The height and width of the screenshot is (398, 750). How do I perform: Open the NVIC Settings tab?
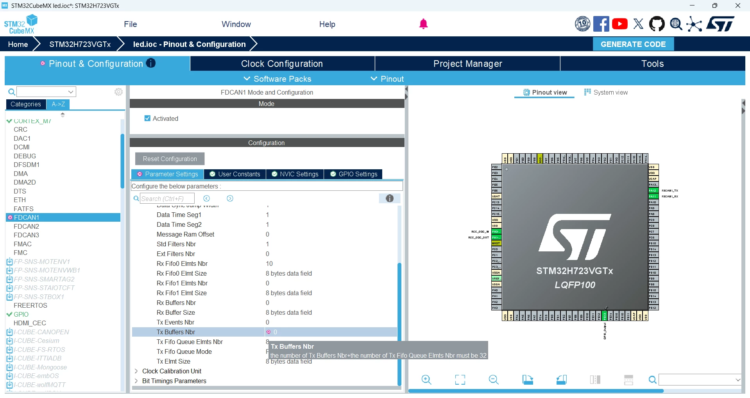click(x=295, y=174)
